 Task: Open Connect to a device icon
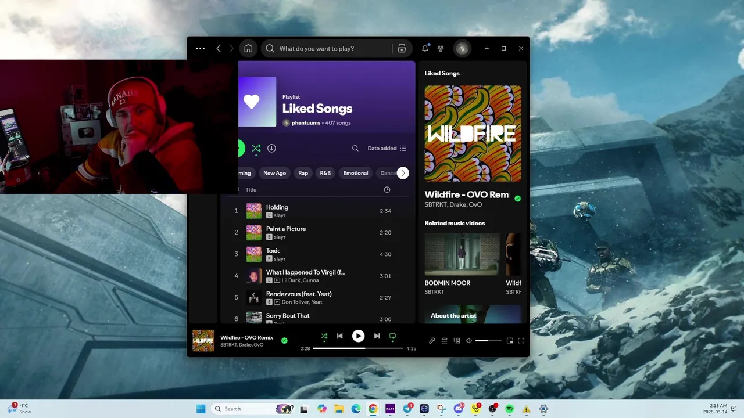tap(457, 341)
